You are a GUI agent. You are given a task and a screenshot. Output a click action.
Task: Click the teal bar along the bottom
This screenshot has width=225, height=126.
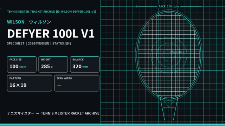pyautogui.click(x=112, y=125)
